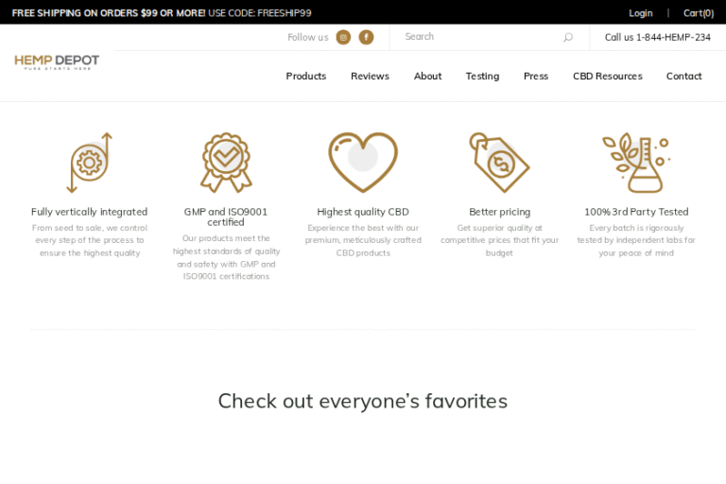Click the 3rd Party Tested flask icon
Screen dimensions: 726x484
pyautogui.click(x=635, y=162)
